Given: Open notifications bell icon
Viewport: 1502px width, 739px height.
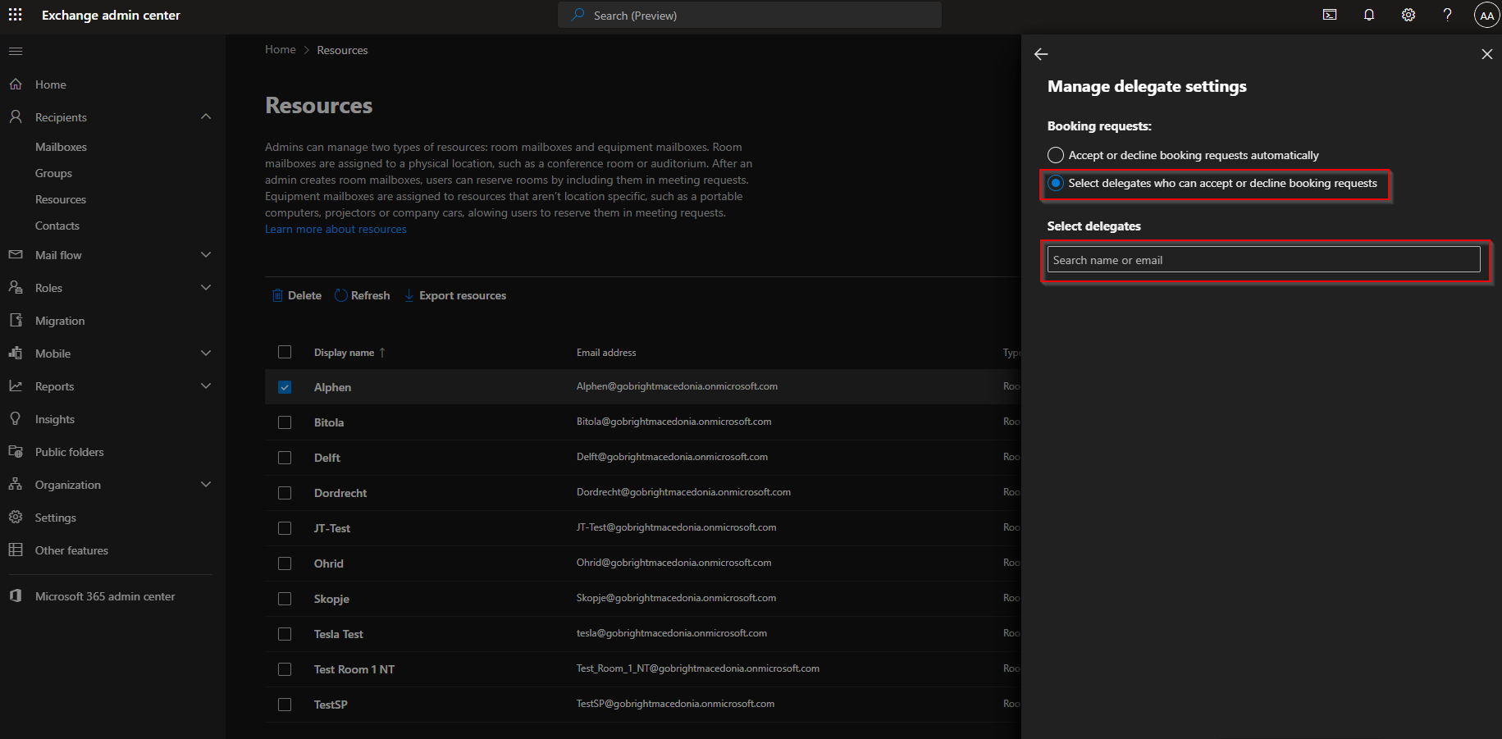Looking at the screenshot, I should [1369, 15].
